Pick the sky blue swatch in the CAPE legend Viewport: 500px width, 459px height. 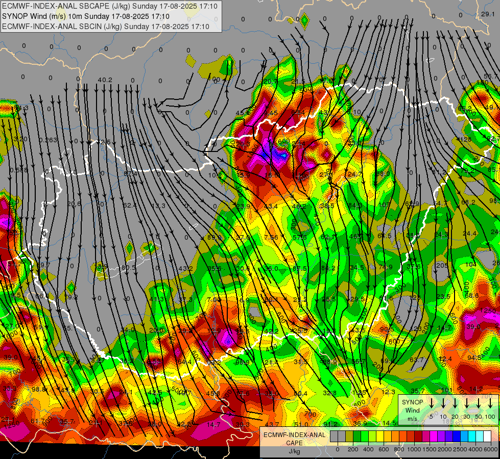tap(464, 437)
